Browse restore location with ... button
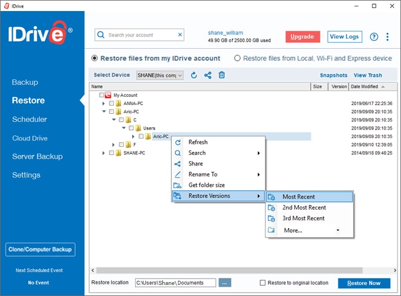 [x=224, y=283]
